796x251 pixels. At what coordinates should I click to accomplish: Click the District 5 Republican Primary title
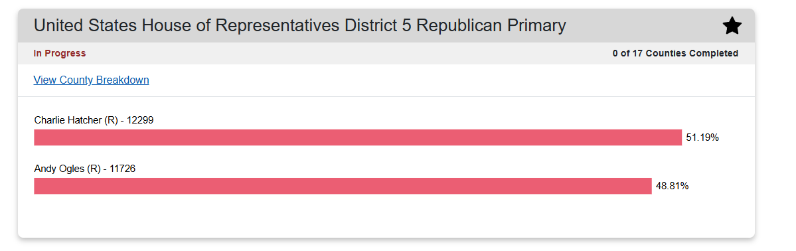pos(299,25)
